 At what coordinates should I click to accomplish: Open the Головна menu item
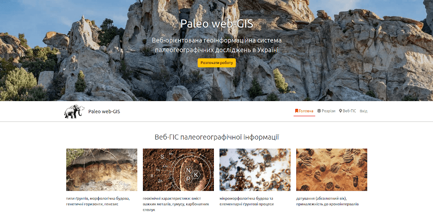(x=304, y=111)
